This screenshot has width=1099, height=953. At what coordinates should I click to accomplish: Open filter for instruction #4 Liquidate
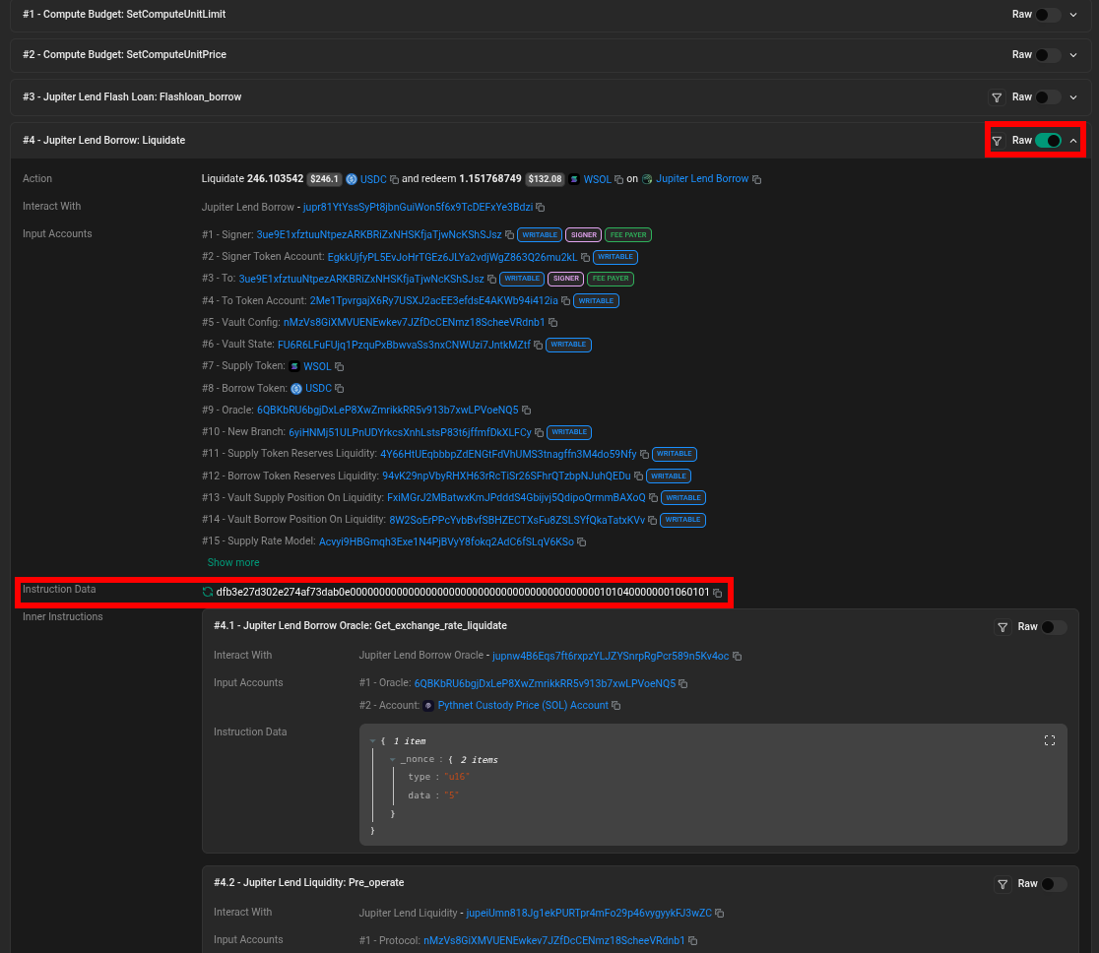[x=997, y=141]
